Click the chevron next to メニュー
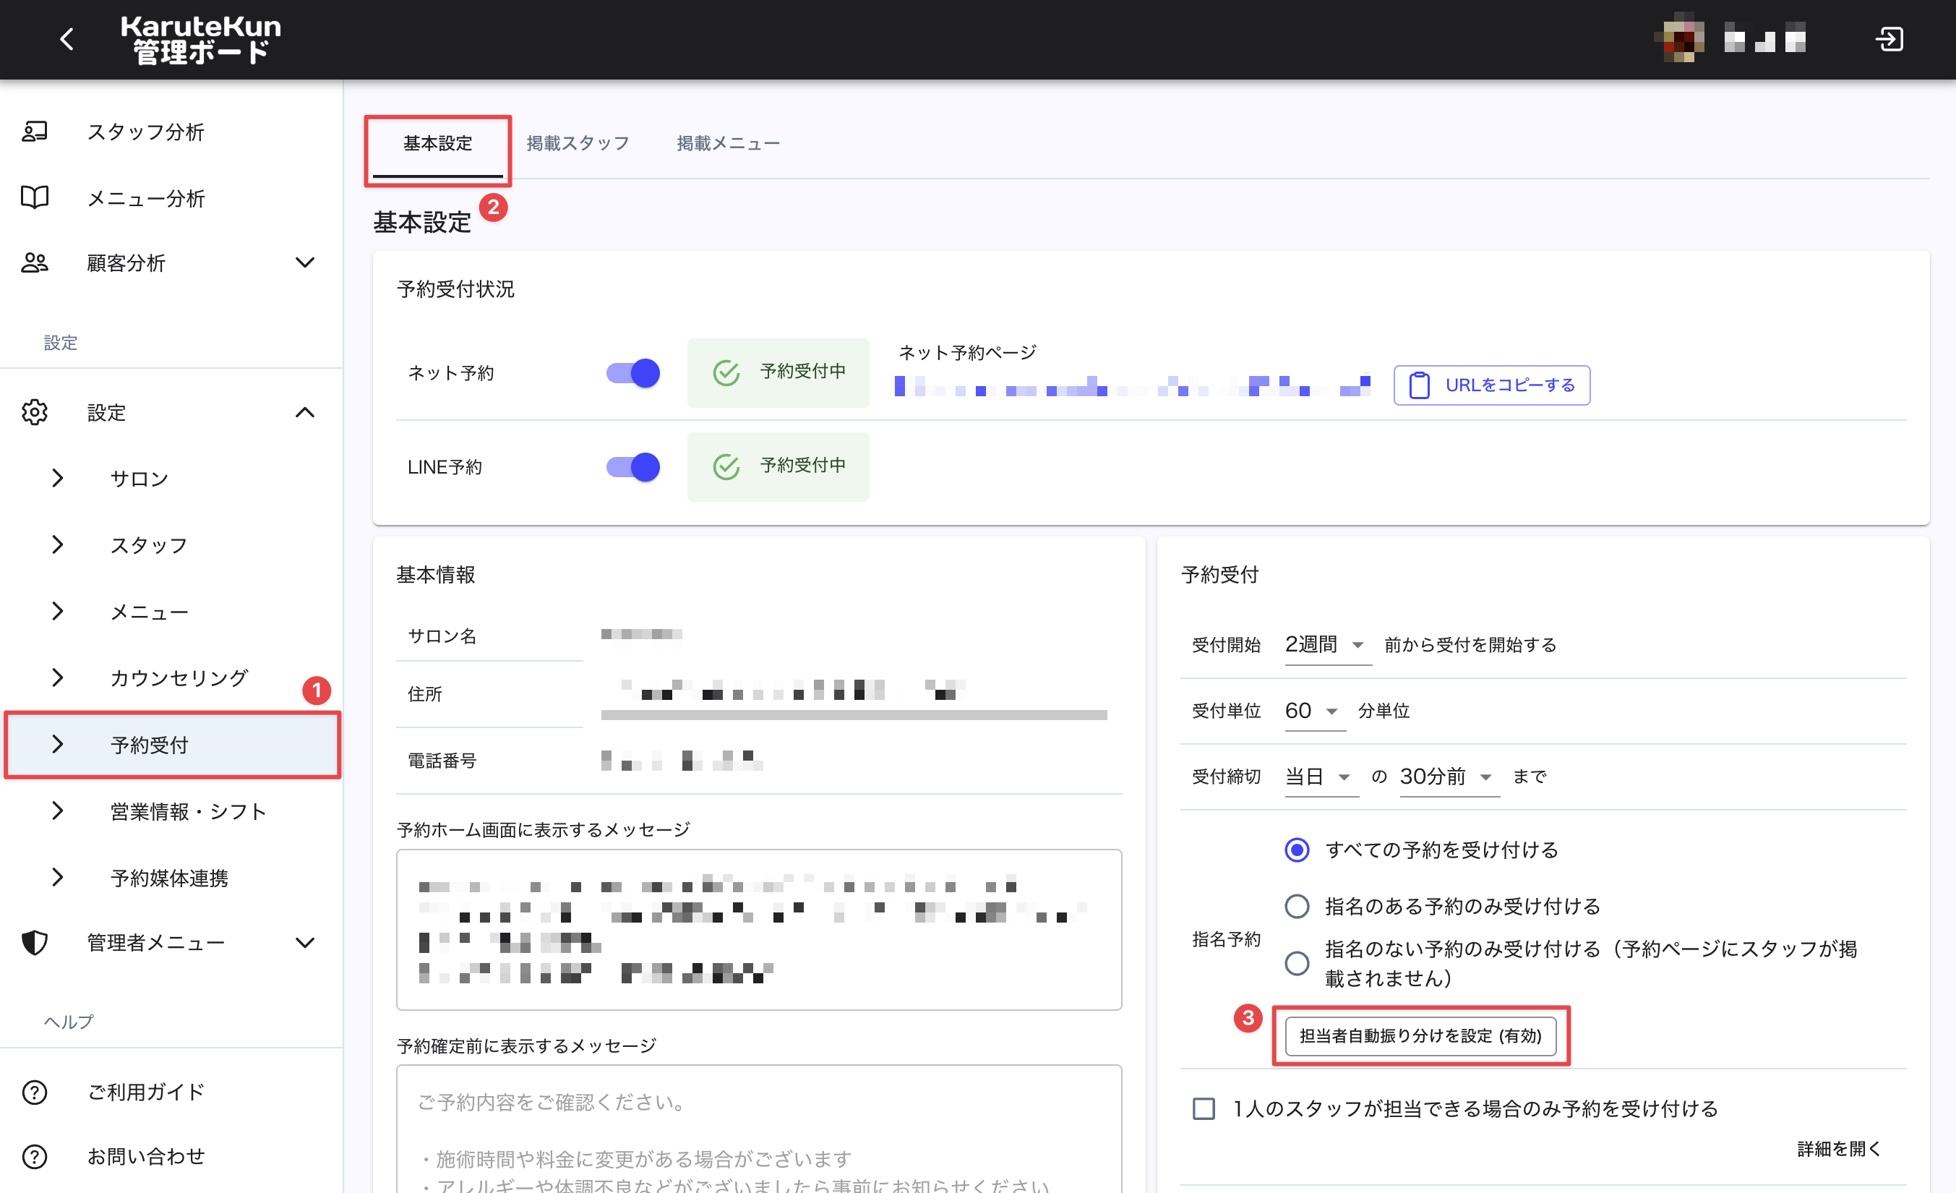Screen dimensions: 1956x1193 (57, 612)
